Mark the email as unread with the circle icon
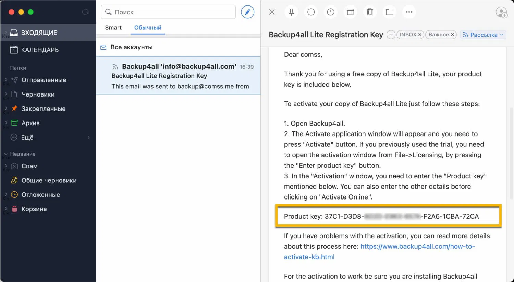The width and height of the screenshot is (514, 282). click(311, 12)
